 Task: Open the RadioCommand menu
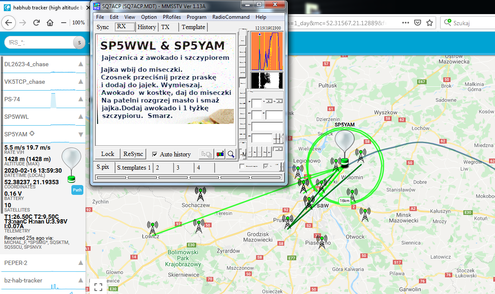point(231,17)
